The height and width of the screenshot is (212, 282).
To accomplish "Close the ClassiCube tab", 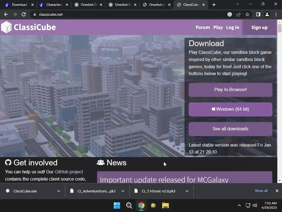I will 204,5.
